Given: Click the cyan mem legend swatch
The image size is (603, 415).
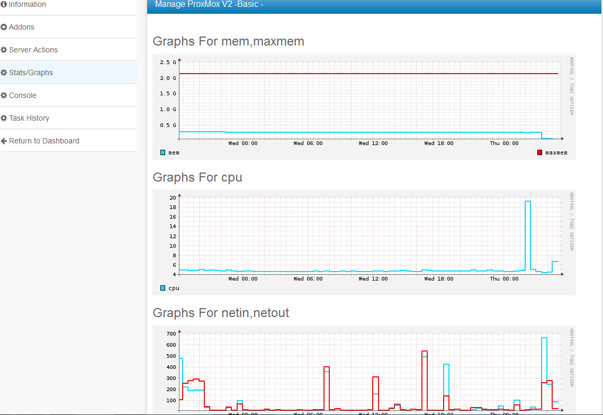Looking at the screenshot, I should (x=163, y=152).
